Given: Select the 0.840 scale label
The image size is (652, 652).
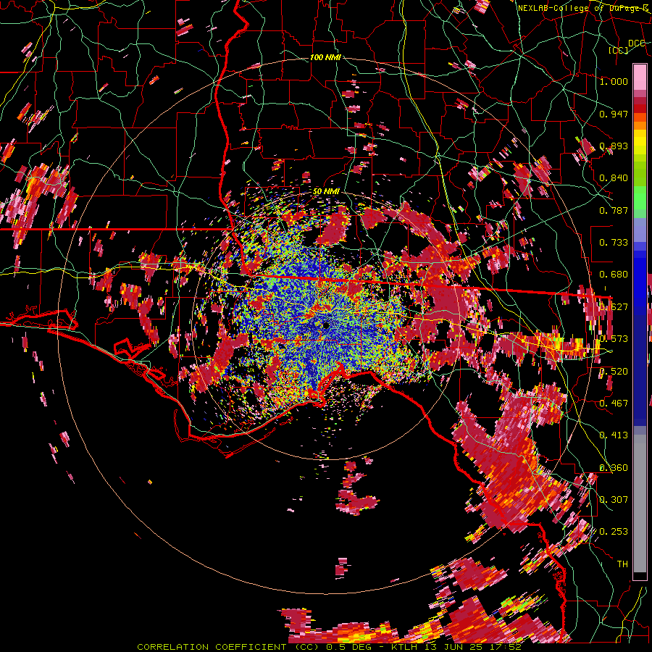Looking at the screenshot, I should point(614,178).
